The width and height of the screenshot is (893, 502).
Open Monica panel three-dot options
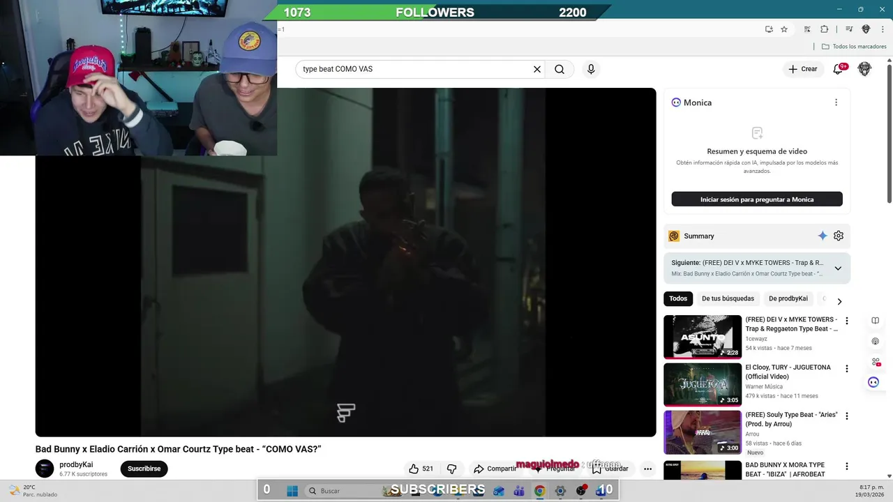(836, 102)
